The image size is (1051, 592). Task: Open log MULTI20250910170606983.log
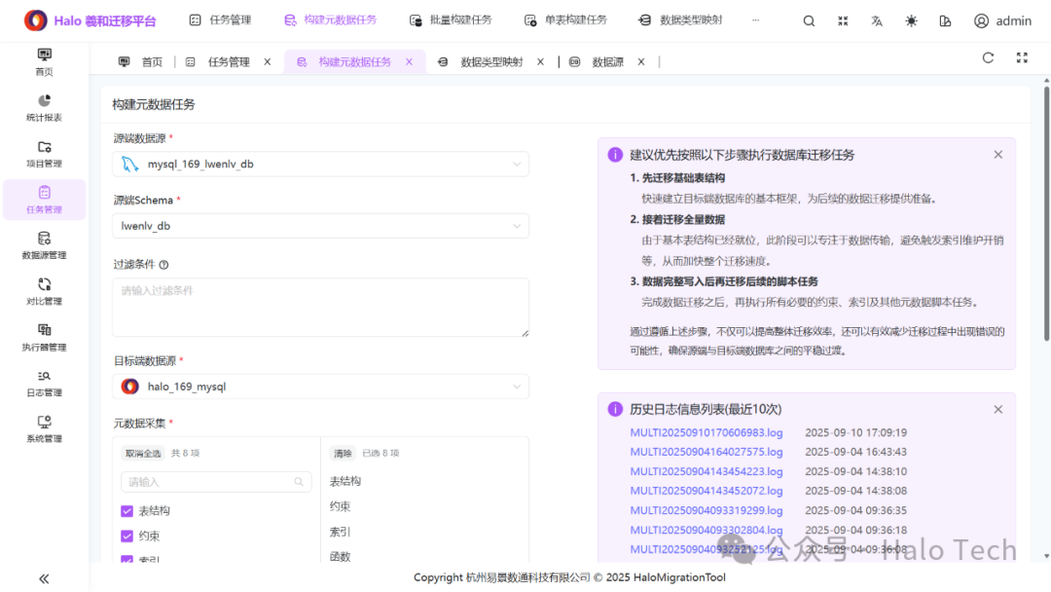[706, 433]
